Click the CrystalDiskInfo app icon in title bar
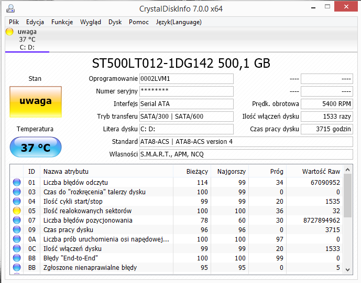This screenshot has width=361, height=283. (10, 9)
